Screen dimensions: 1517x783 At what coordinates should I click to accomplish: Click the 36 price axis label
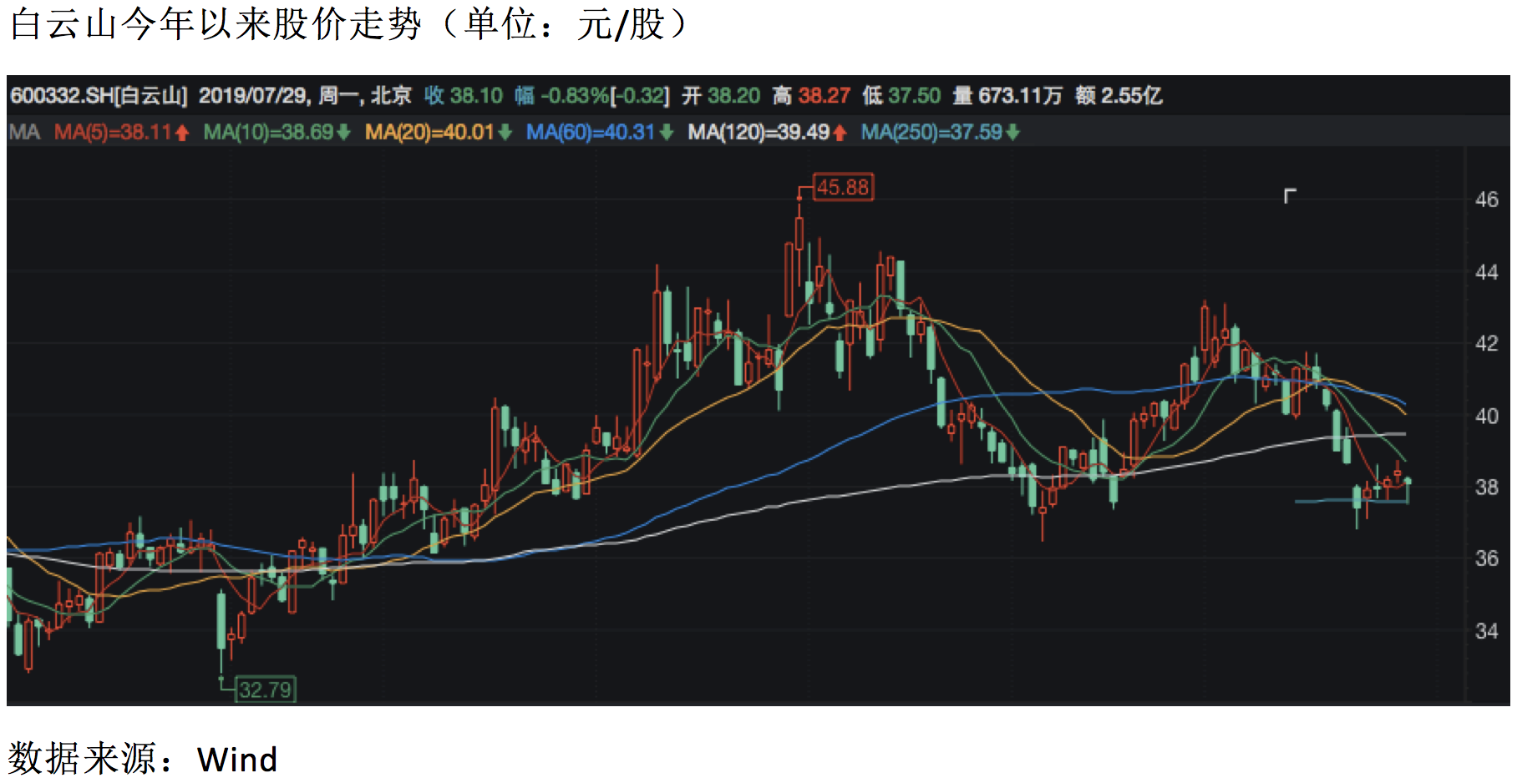(1486, 558)
